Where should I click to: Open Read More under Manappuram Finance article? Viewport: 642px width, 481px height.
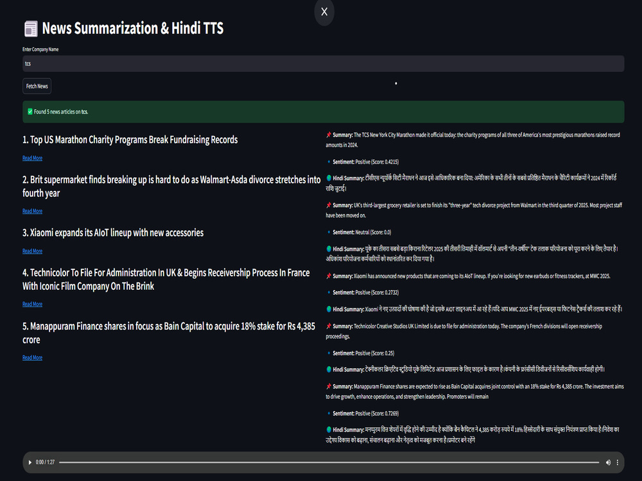click(32, 357)
